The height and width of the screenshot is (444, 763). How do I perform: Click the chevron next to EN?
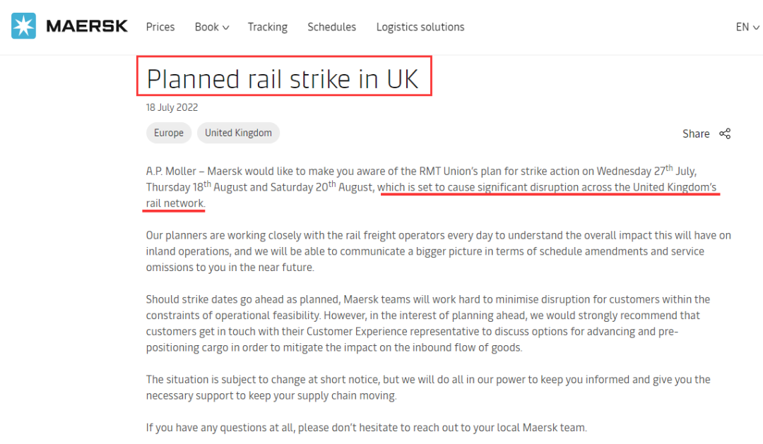tap(757, 28)
